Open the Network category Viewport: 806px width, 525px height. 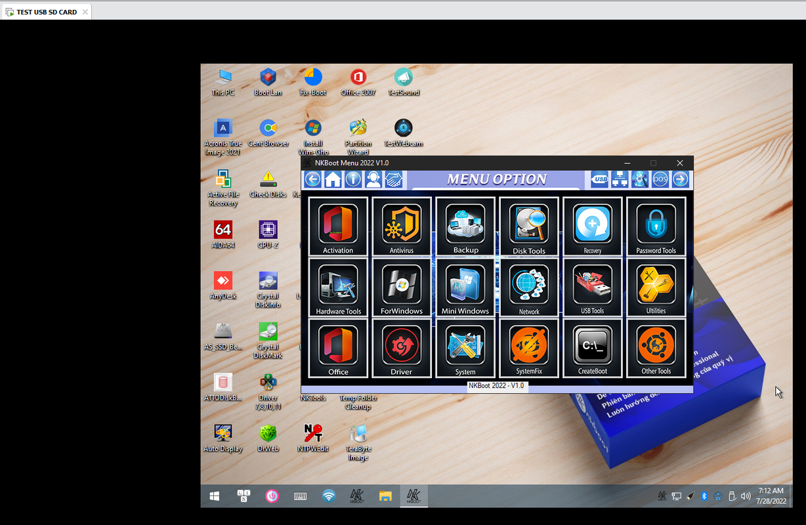(529, 287)
